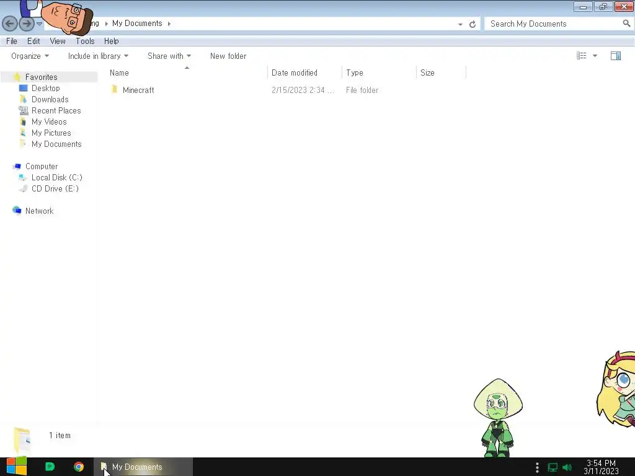Click the Desktop icon in sidebar
This screenshot has width=635, height=476.
[23, 88]
